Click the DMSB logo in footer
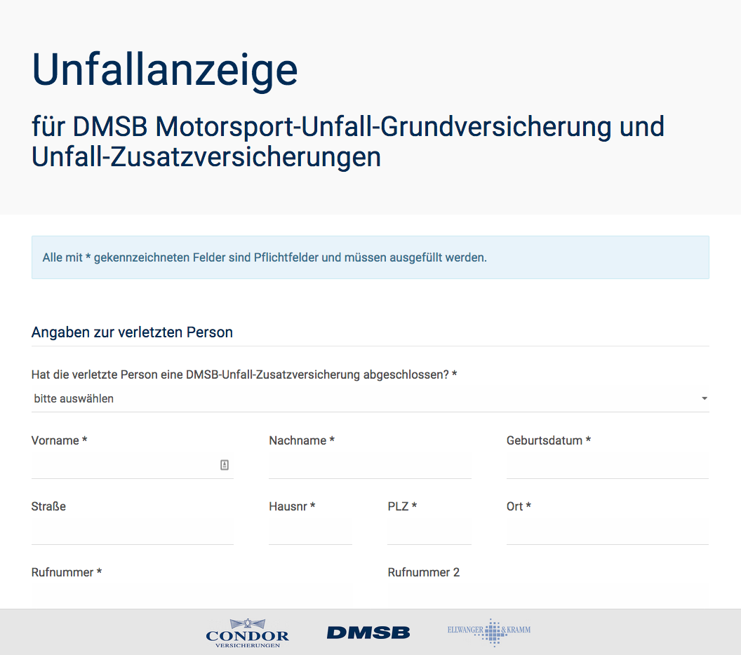Screen dimensions: 741x655 click(368, 633)
